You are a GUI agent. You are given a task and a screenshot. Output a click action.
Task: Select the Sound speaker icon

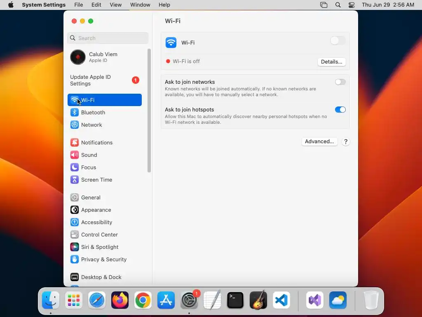click(75, 155)
